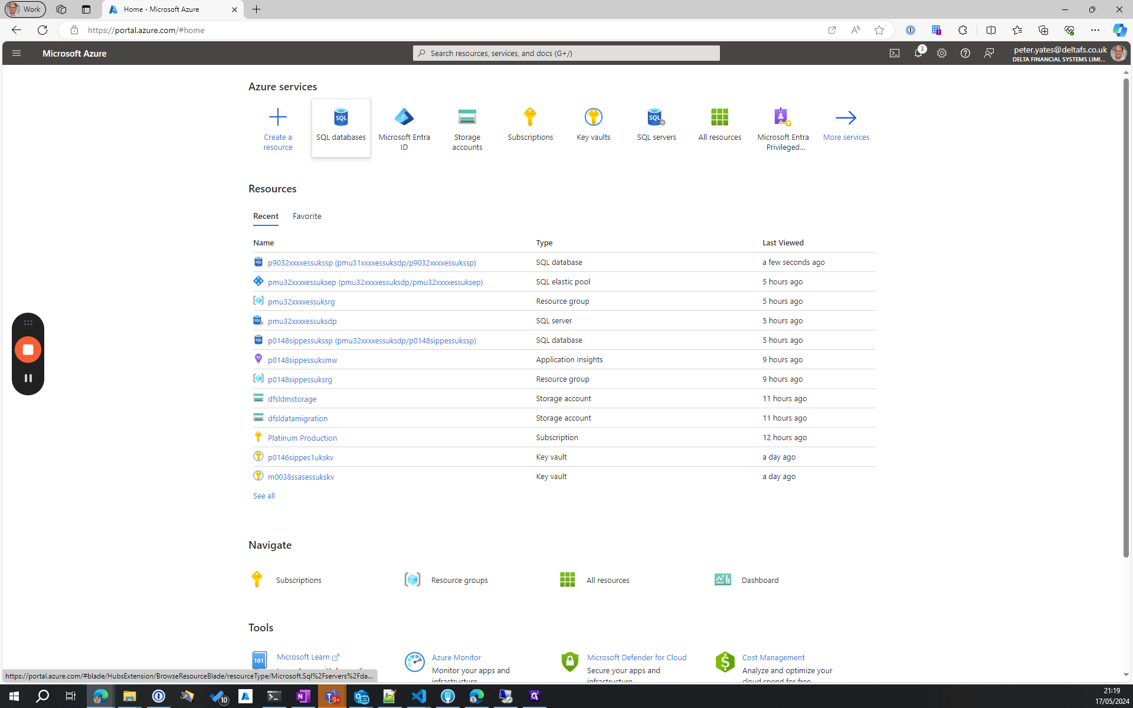
Task: Open portal settings gear
Action: pos(942,53)
